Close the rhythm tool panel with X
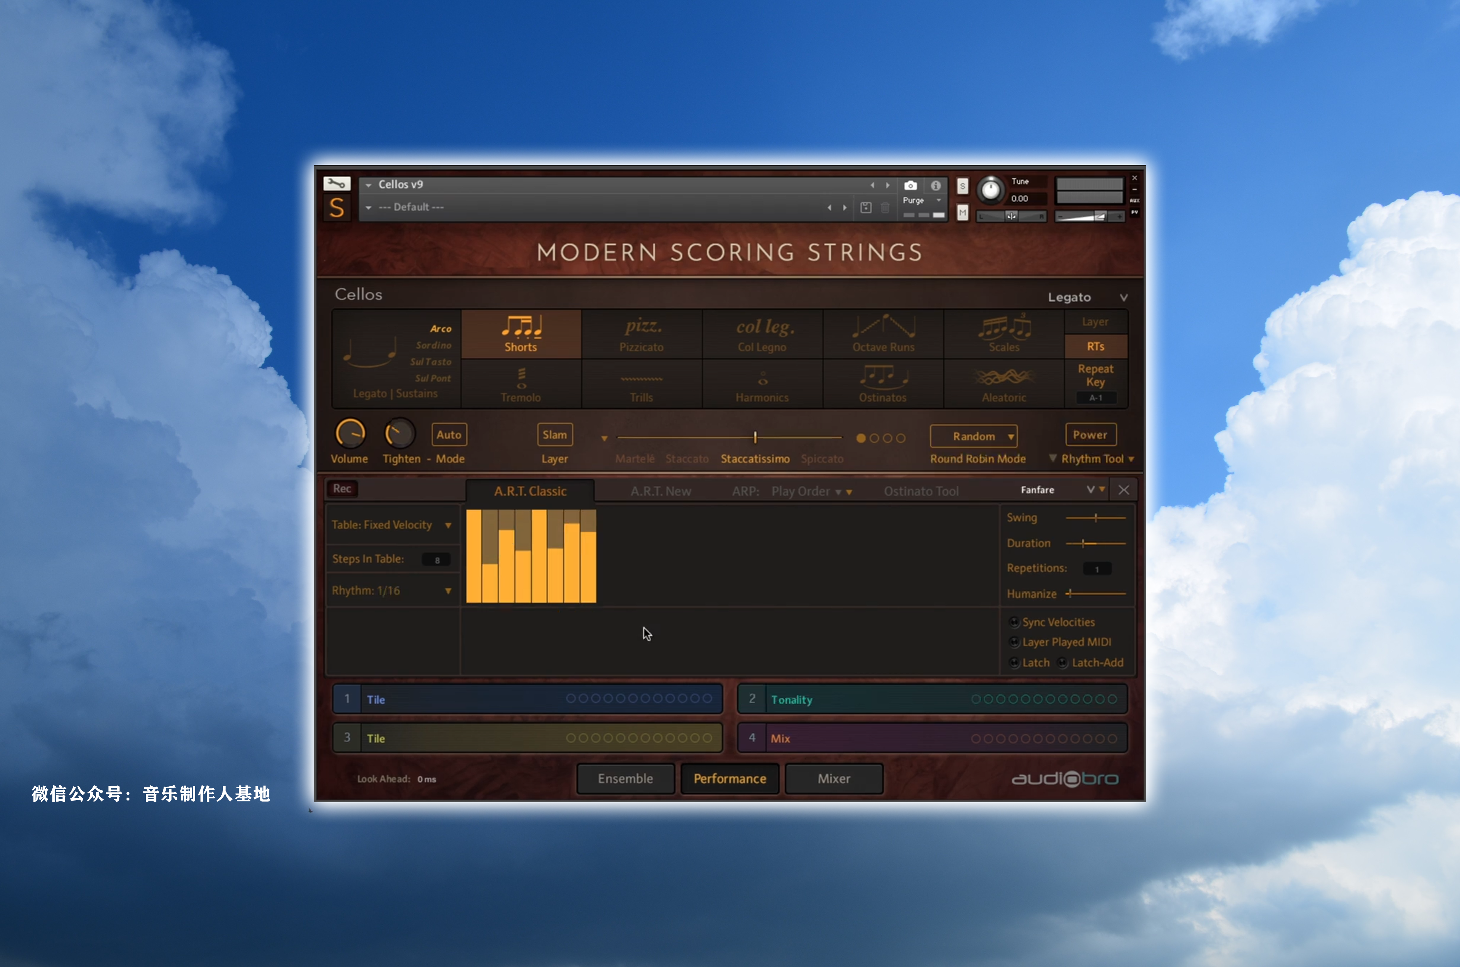The image size is (1460, 967). pyautogui.click(x=1123, y=490)
